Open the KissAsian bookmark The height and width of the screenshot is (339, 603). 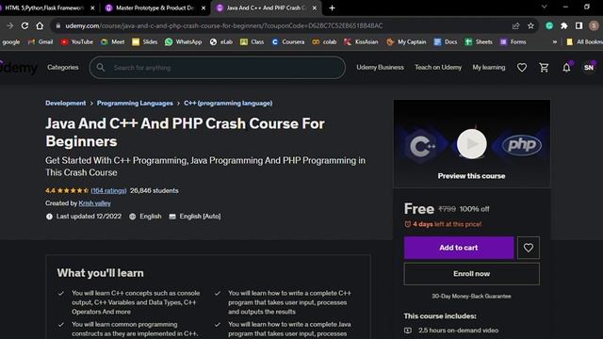tap(361, 41)
